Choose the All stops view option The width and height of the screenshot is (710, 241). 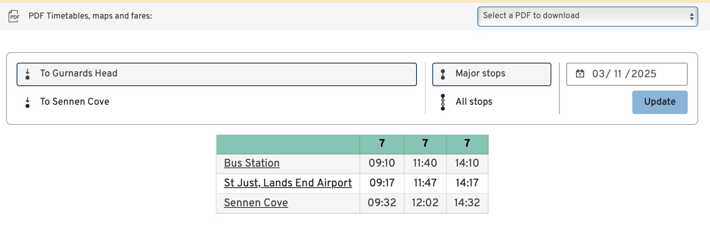[474, 102]
